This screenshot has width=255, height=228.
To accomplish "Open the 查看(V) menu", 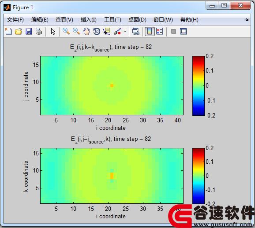I will pyautogui.click(x=64, y=20).
